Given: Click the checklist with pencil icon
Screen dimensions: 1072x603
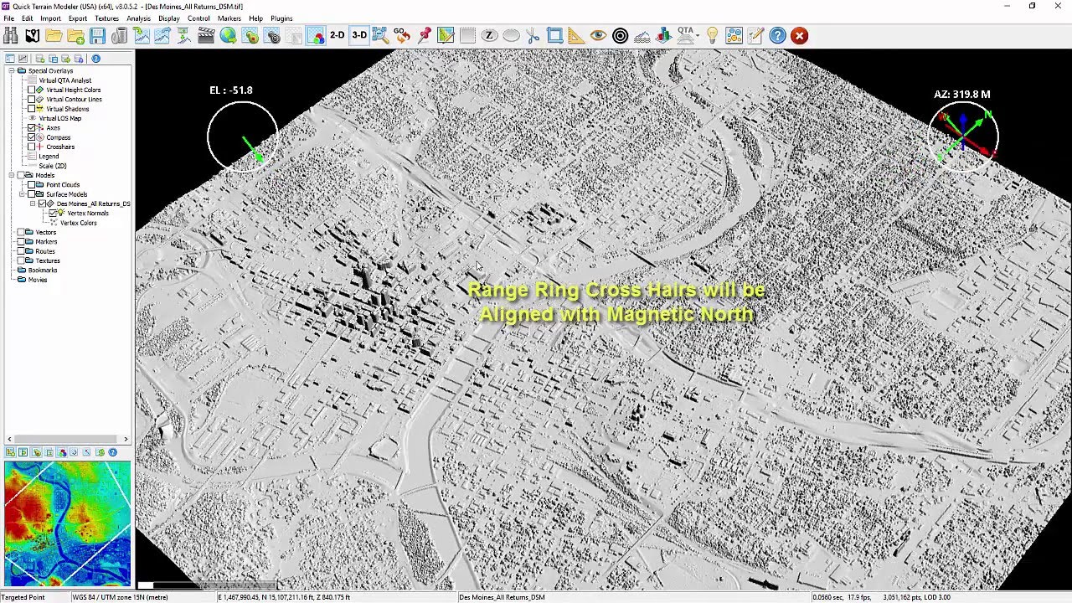Looking at the screenshot, I should tap(755, 35).
